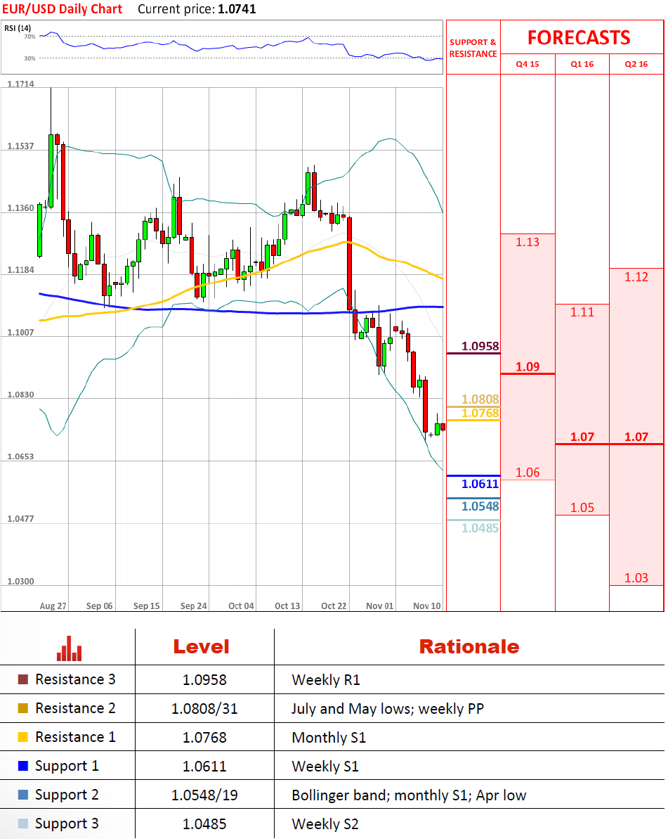Viewport: 668px width, 839px height.
Task: Click the 1.0653 price axis label
Action: point(20,457)
